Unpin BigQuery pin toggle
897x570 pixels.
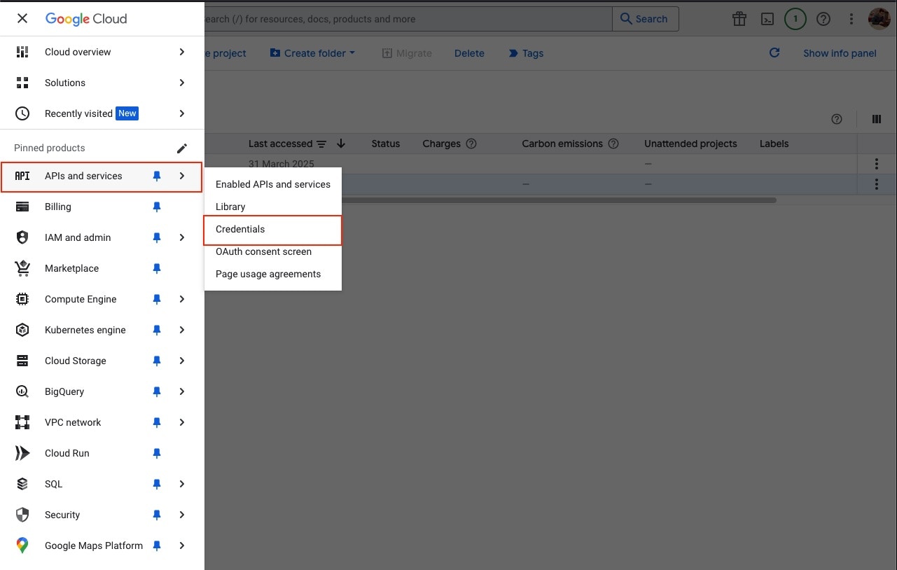[157, 392]
